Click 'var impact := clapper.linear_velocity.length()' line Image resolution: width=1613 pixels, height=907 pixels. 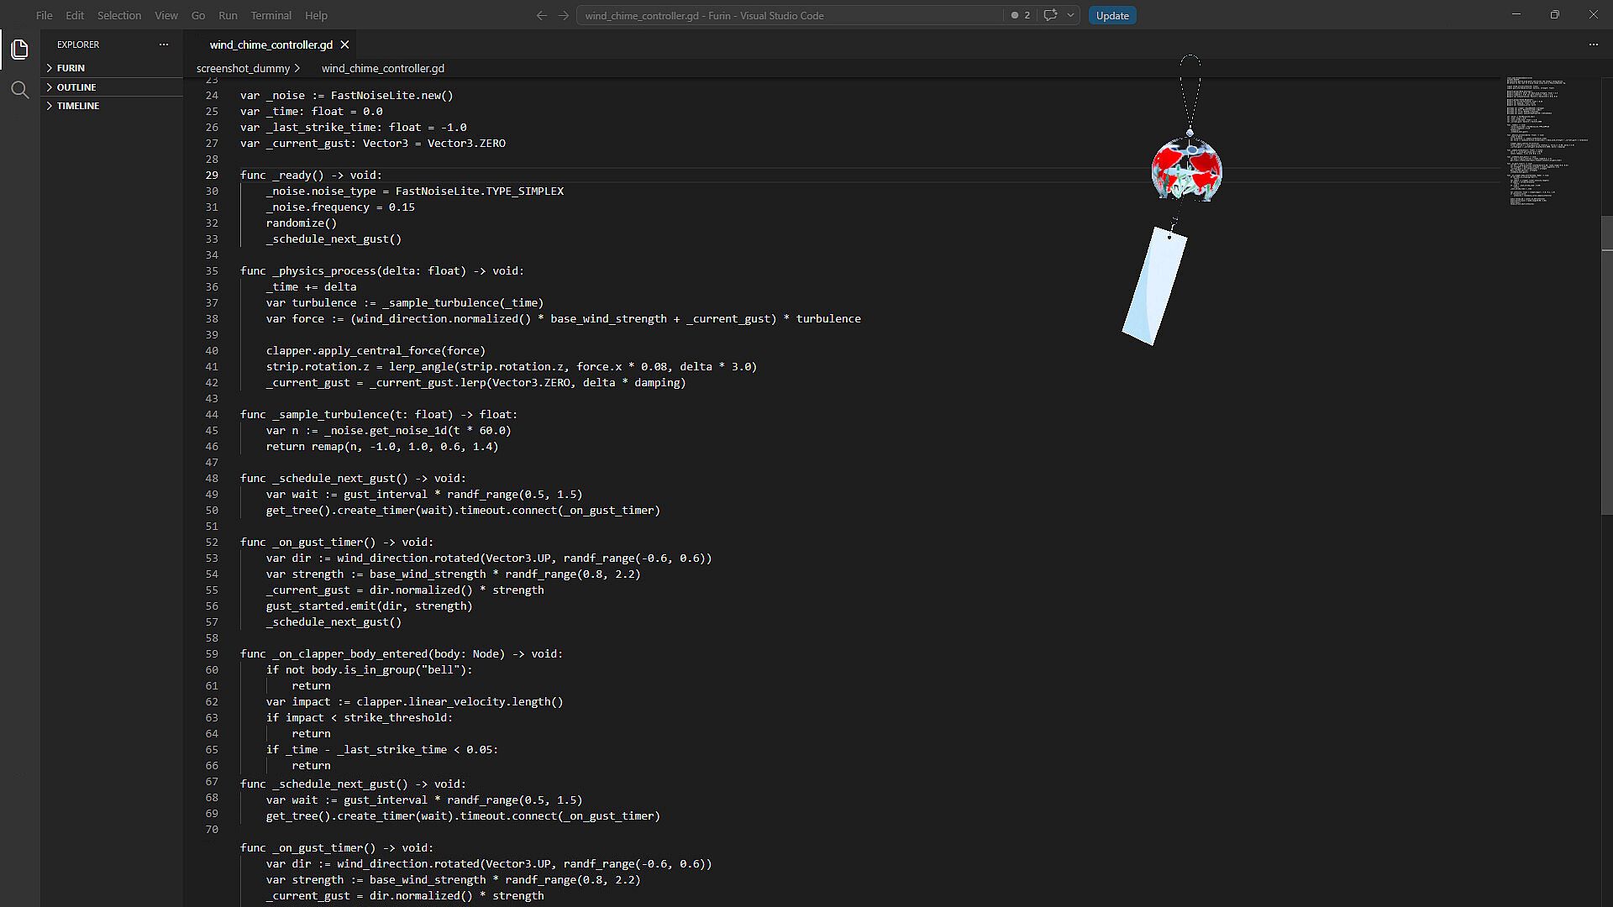414,701
